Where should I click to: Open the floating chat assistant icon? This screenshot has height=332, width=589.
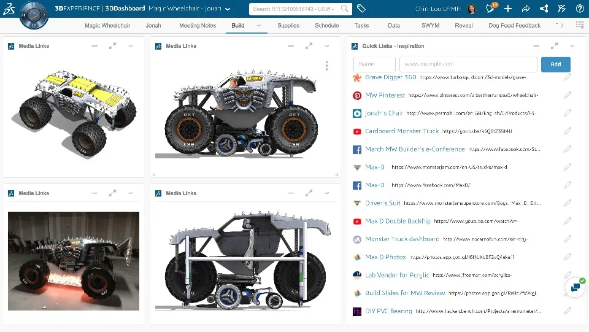tap(576, 288)
